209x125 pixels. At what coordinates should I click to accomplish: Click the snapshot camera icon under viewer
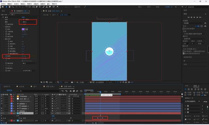tap(72, 82)
